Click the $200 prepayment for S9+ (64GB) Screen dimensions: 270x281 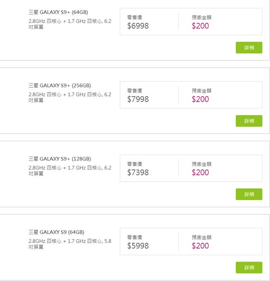(x=200, y=26)
